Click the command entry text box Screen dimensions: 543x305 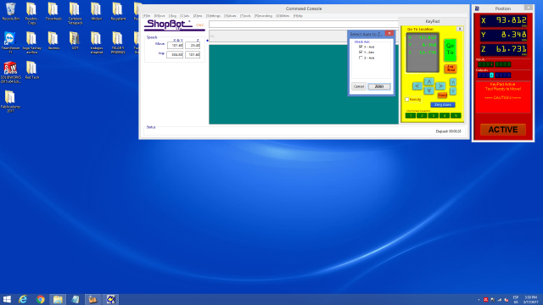click(x=304, y=25)
